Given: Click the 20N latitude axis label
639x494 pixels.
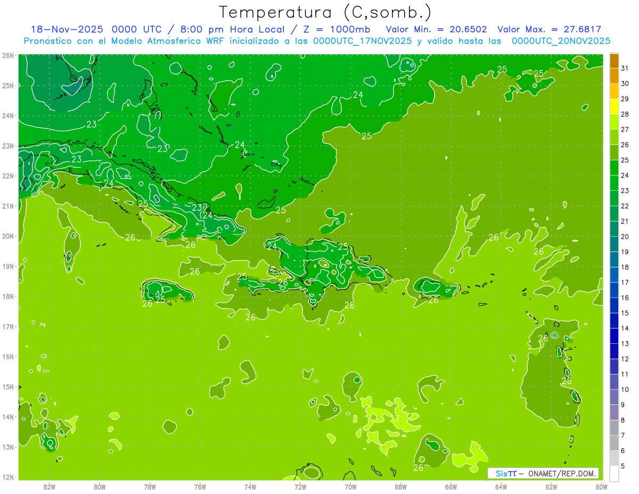Looking at the screenshot, I should pyautogui.click(x=8, y=236).
